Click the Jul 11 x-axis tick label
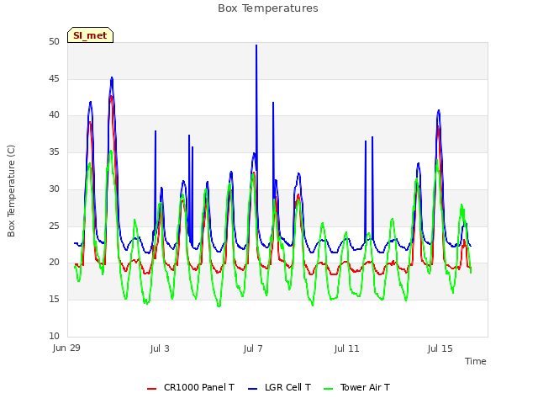The width and height of the screenshot is (538, 404). click(346, 348)
